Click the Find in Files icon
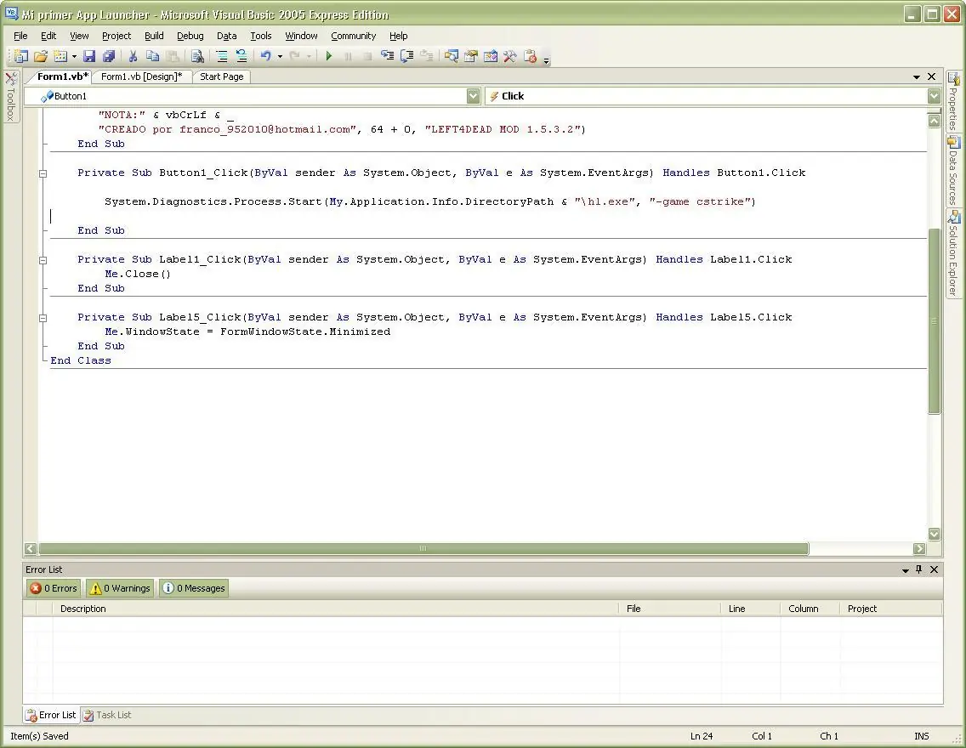Image resolution: width=966 pixels, height=748 pixels. (x=198, y=57)
